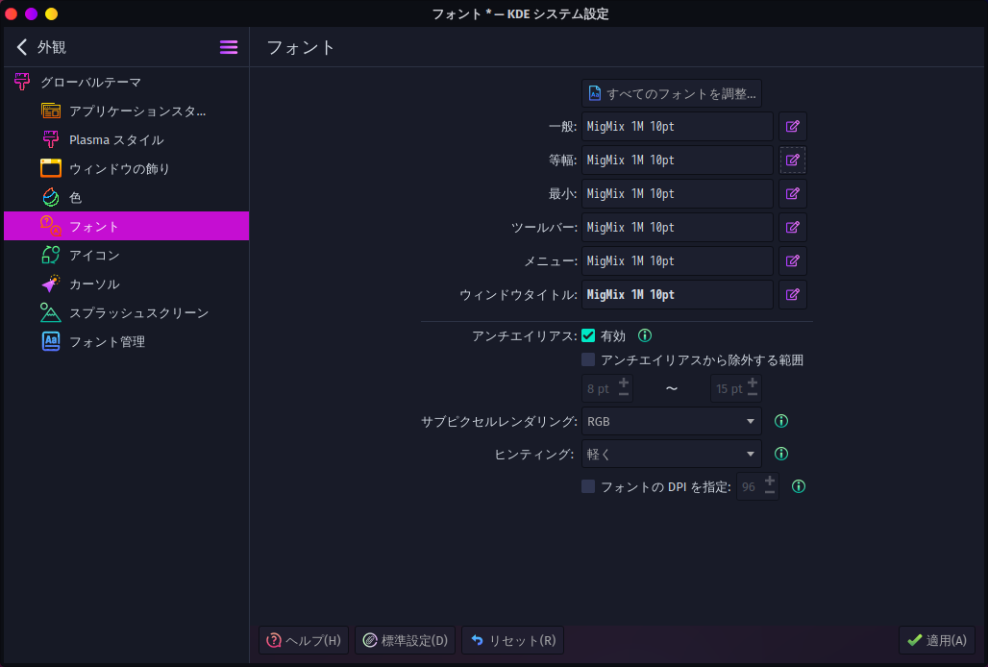Click the グローバルテーマ paint roller icon
988x667 pixels.
[22, 82]
